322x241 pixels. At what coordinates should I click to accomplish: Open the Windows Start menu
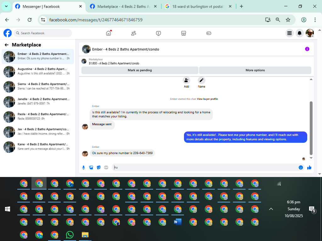8,209
